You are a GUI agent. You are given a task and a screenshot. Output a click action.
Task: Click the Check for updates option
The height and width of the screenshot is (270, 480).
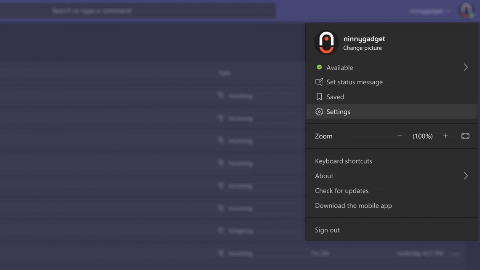pos(342,190)
